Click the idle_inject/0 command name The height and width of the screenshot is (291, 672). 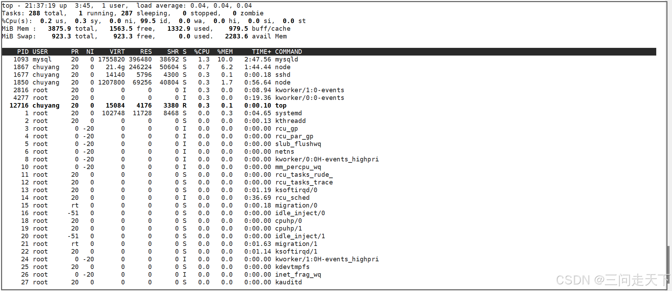(x=300, y=213)
